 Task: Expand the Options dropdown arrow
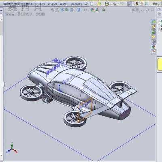coord(150,4)
